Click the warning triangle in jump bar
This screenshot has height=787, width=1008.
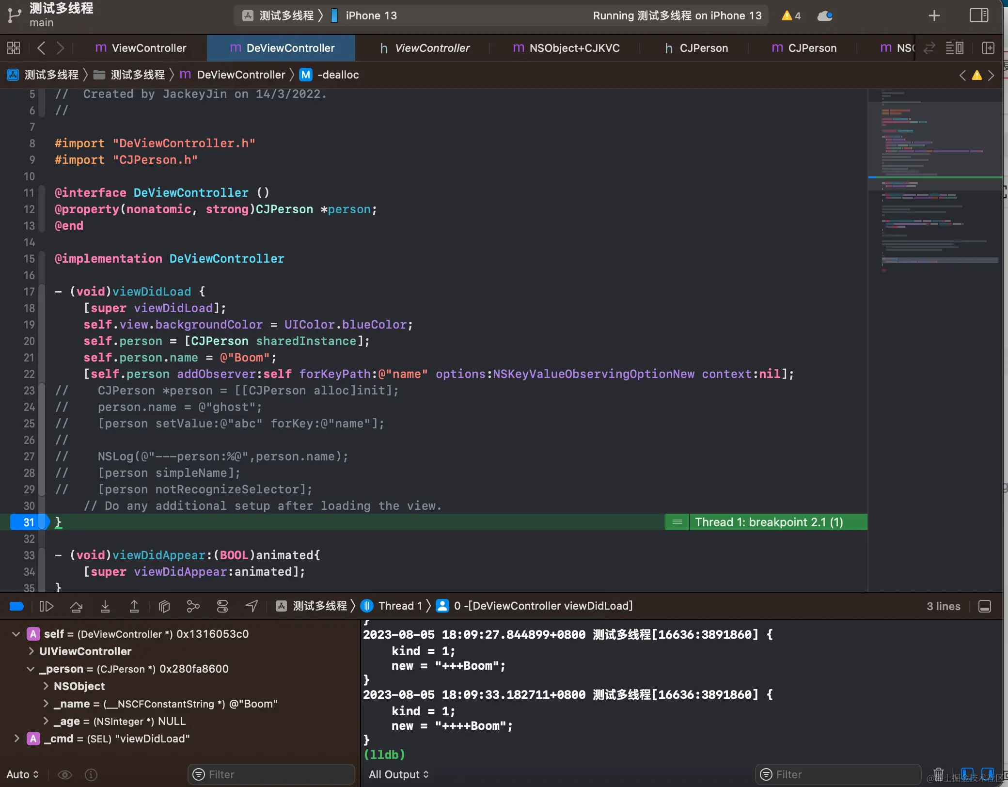coord(977,75)
